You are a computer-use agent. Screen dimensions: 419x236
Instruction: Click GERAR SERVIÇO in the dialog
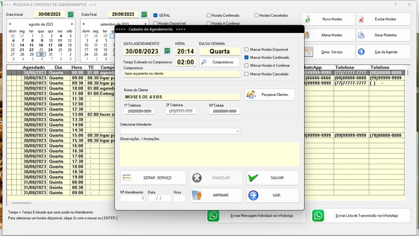(x=153, y=178)
